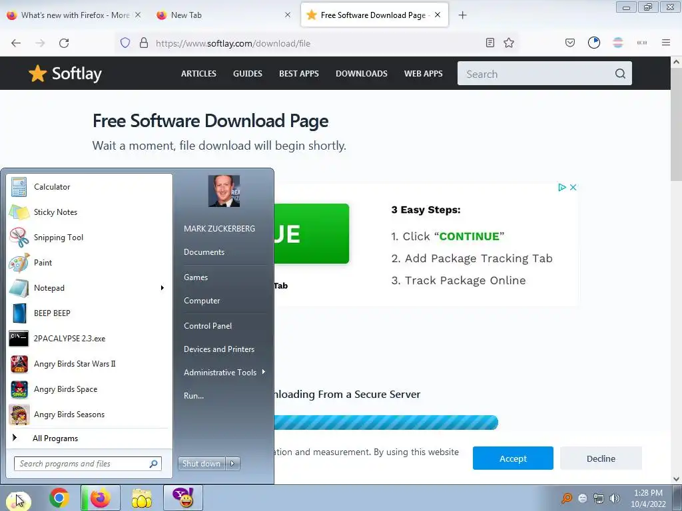Go to the Softlay logo home page
The width and height of the screenshot is (682, 511).
[65, 73]
